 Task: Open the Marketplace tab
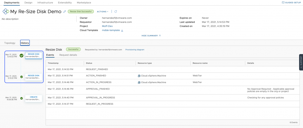[x=84, y=3]
